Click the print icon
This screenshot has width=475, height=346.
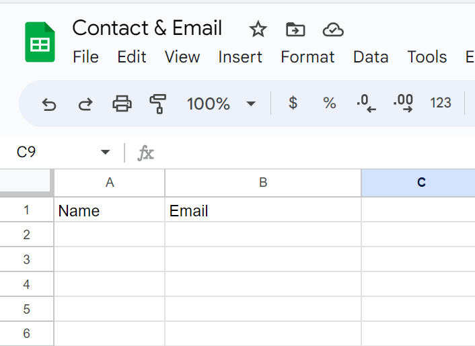click(122, 103)
